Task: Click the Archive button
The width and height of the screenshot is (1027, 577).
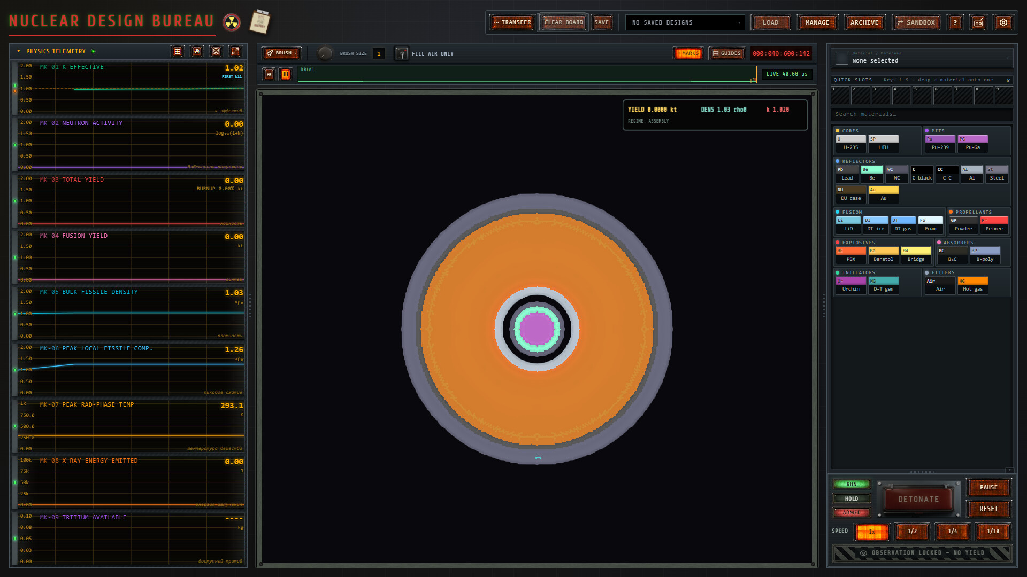Action: 864,22
